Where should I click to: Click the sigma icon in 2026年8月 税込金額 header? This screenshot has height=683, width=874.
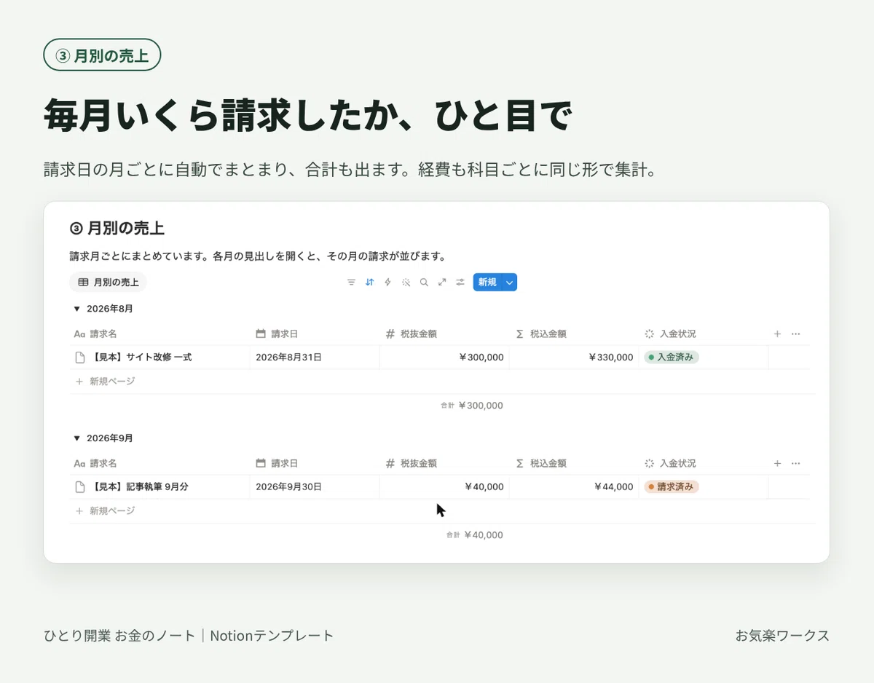(x=519, y=333)
